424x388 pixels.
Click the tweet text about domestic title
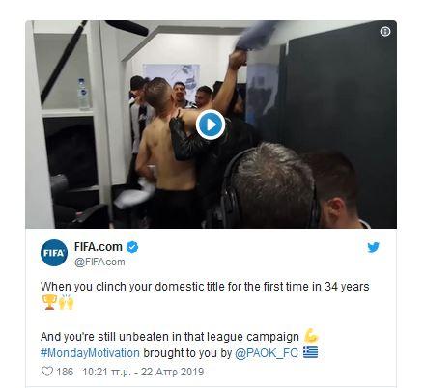tap(205, 286)
